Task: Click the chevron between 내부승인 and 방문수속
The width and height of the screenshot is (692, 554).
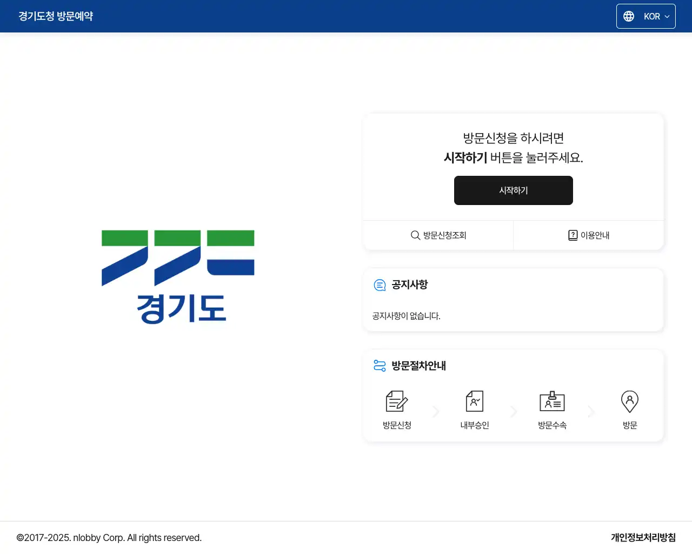Action: 514,412
